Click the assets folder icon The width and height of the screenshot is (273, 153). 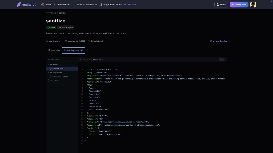coord(51,65)
